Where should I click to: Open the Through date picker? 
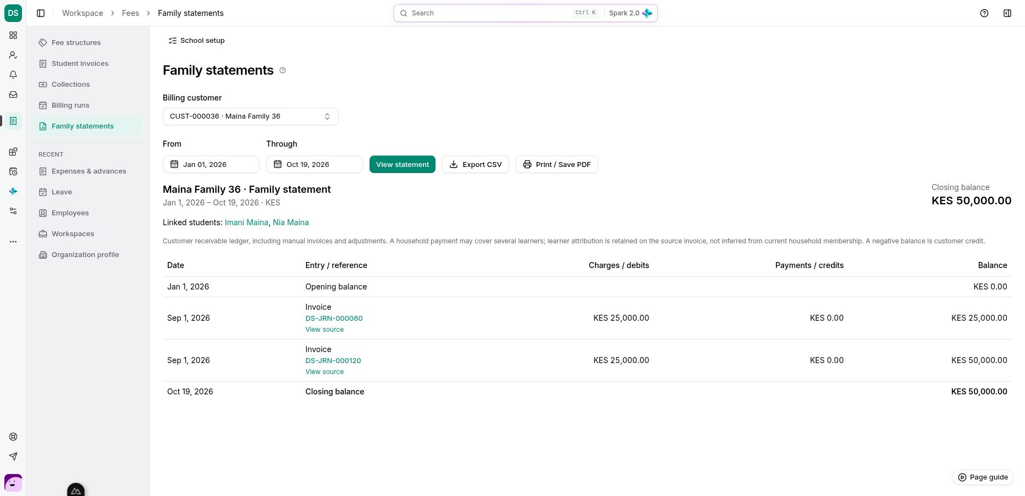pyautogui.click(x=315, y=164)
